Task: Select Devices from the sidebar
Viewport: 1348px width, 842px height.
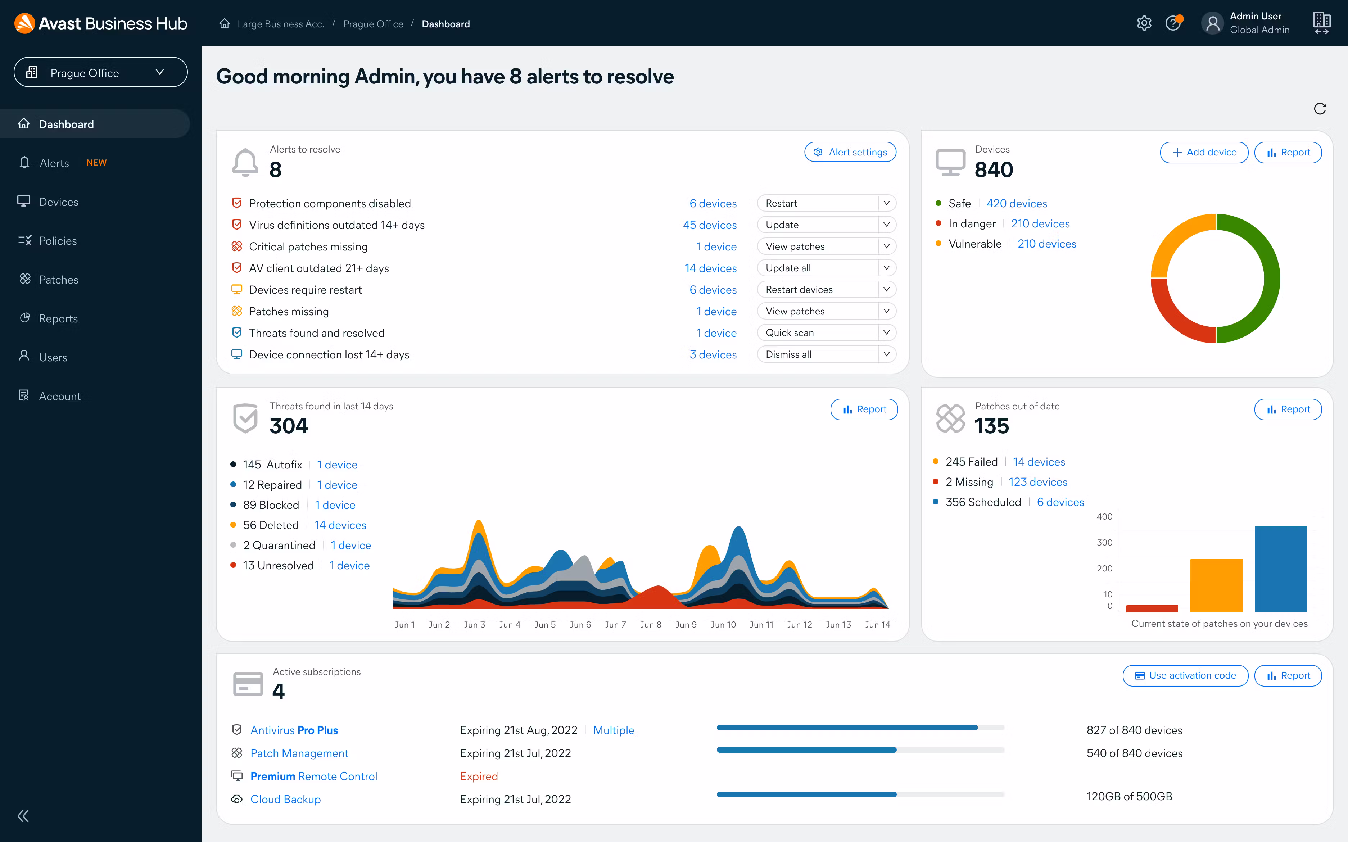Action: 58,201
